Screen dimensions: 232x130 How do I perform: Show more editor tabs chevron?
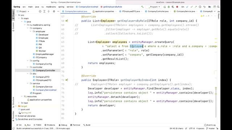215,11
